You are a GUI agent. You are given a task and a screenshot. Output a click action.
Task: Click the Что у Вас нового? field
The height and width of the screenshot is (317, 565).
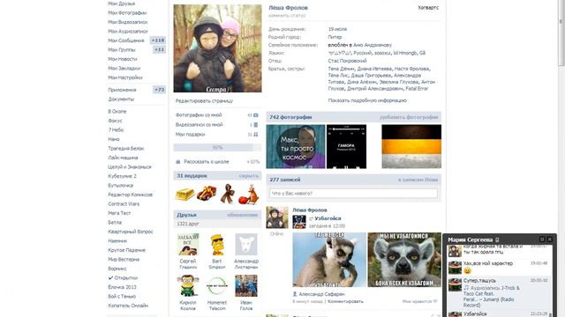(353, 194)
